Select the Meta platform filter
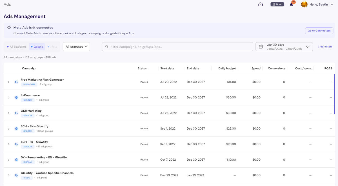Viewport: 338px width, 186px height. [52, 47]
